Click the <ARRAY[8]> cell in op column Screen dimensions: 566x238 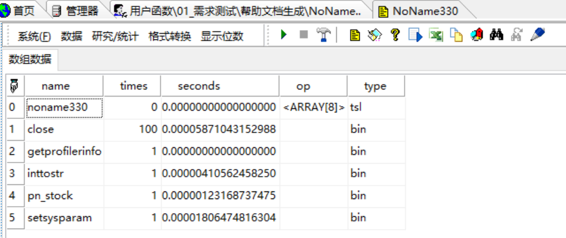point(313,108)
